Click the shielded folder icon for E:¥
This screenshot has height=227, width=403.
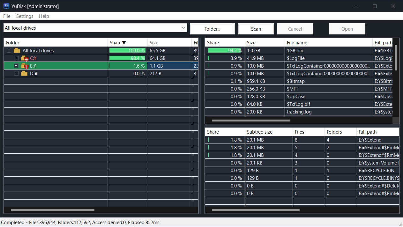click(25, 66)
